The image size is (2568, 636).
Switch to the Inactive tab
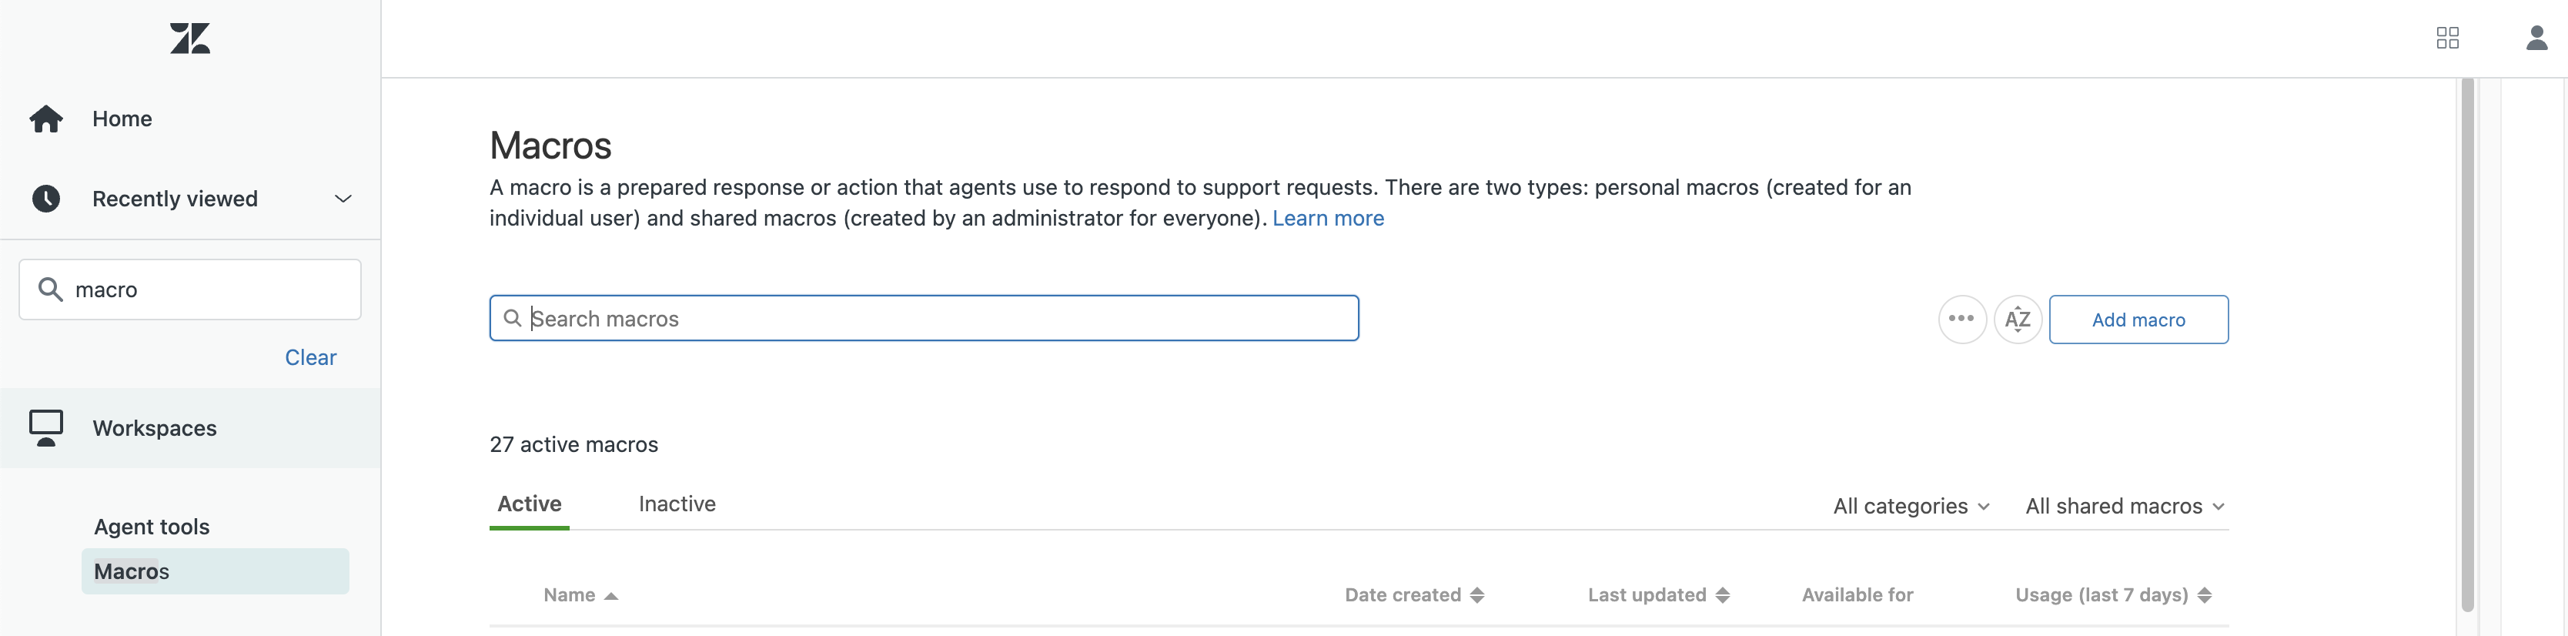(x=677, y=504)
